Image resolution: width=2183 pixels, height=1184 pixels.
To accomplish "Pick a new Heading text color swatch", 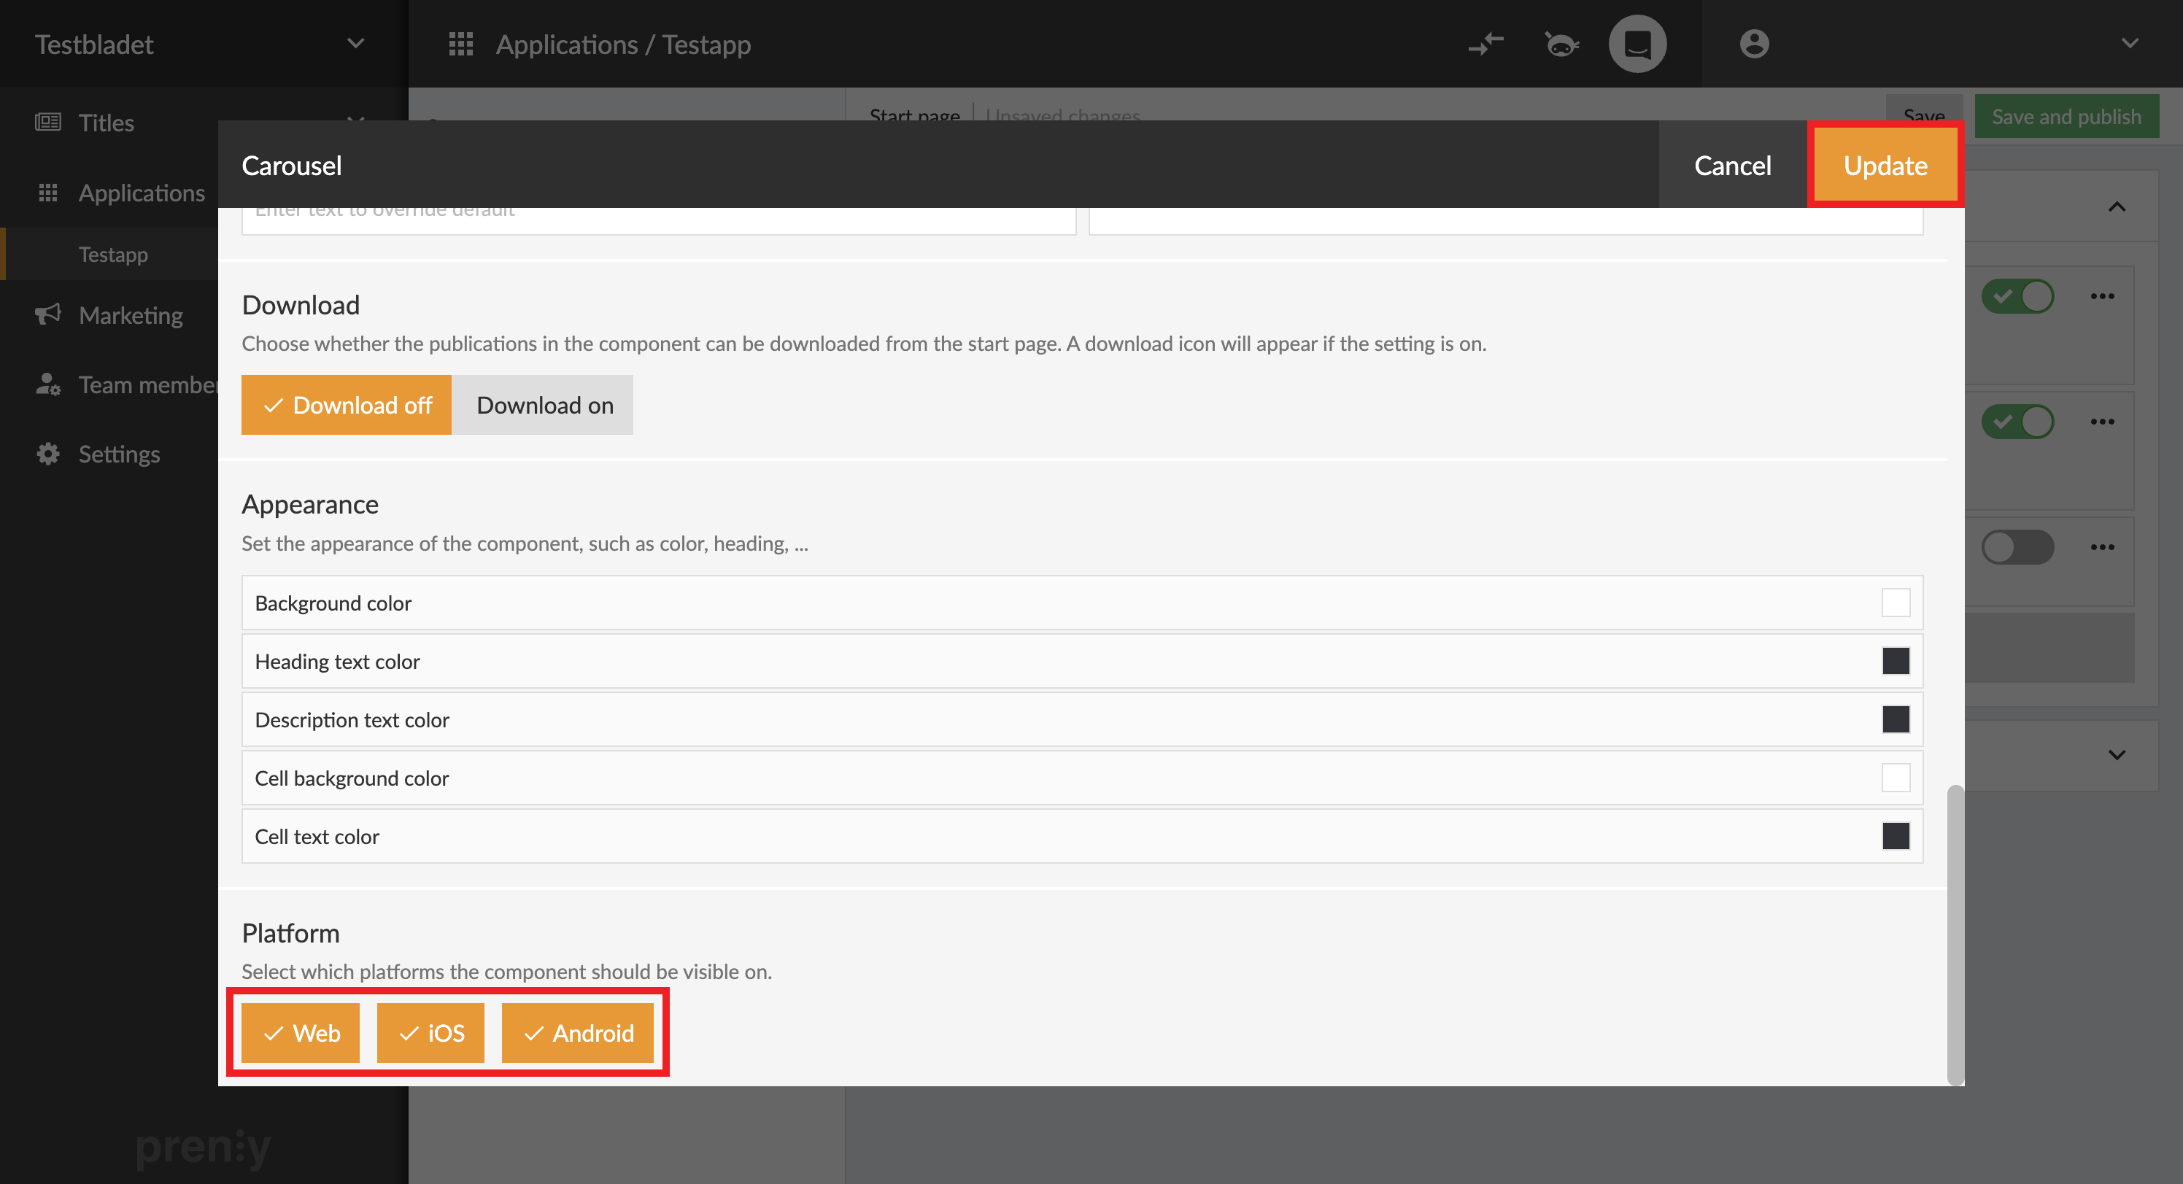I will 1896,661.
